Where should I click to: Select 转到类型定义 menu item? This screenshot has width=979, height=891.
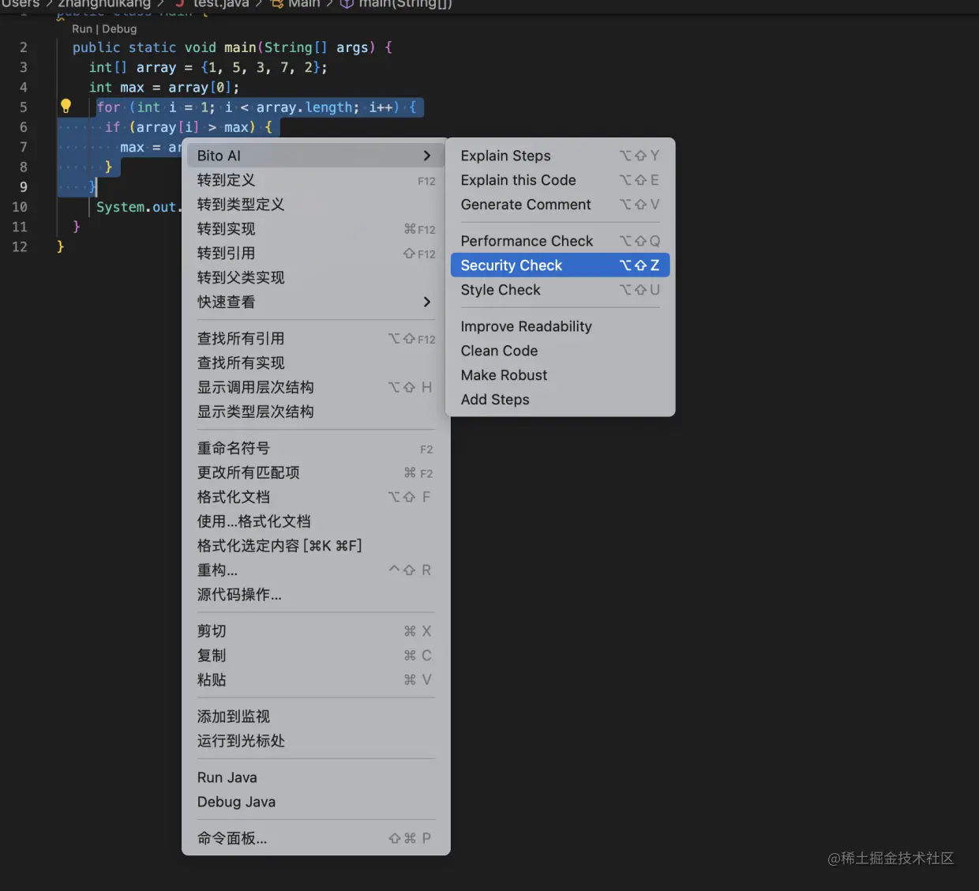point(316,205)
